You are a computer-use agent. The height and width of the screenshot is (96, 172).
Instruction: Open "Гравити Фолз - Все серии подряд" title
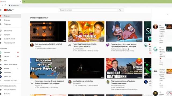124,45
